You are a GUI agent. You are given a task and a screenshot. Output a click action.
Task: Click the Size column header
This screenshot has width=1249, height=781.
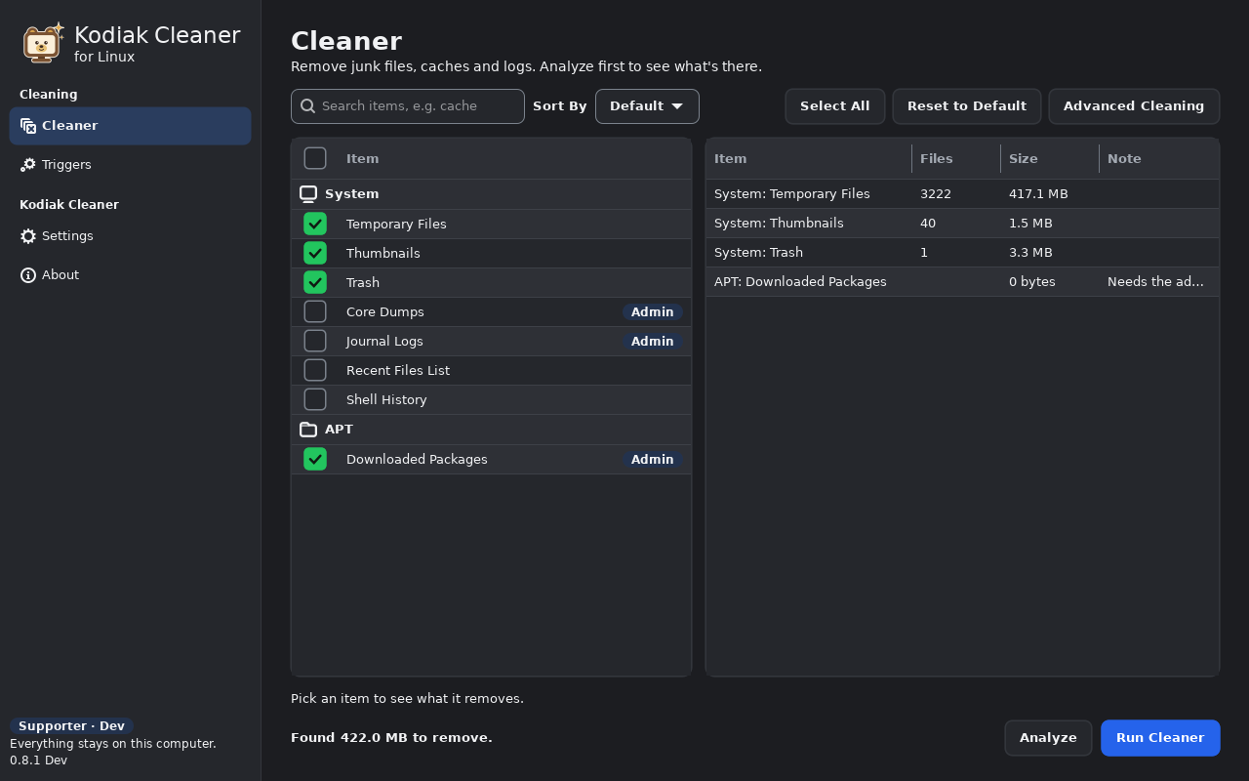[x=1050, y=159]
